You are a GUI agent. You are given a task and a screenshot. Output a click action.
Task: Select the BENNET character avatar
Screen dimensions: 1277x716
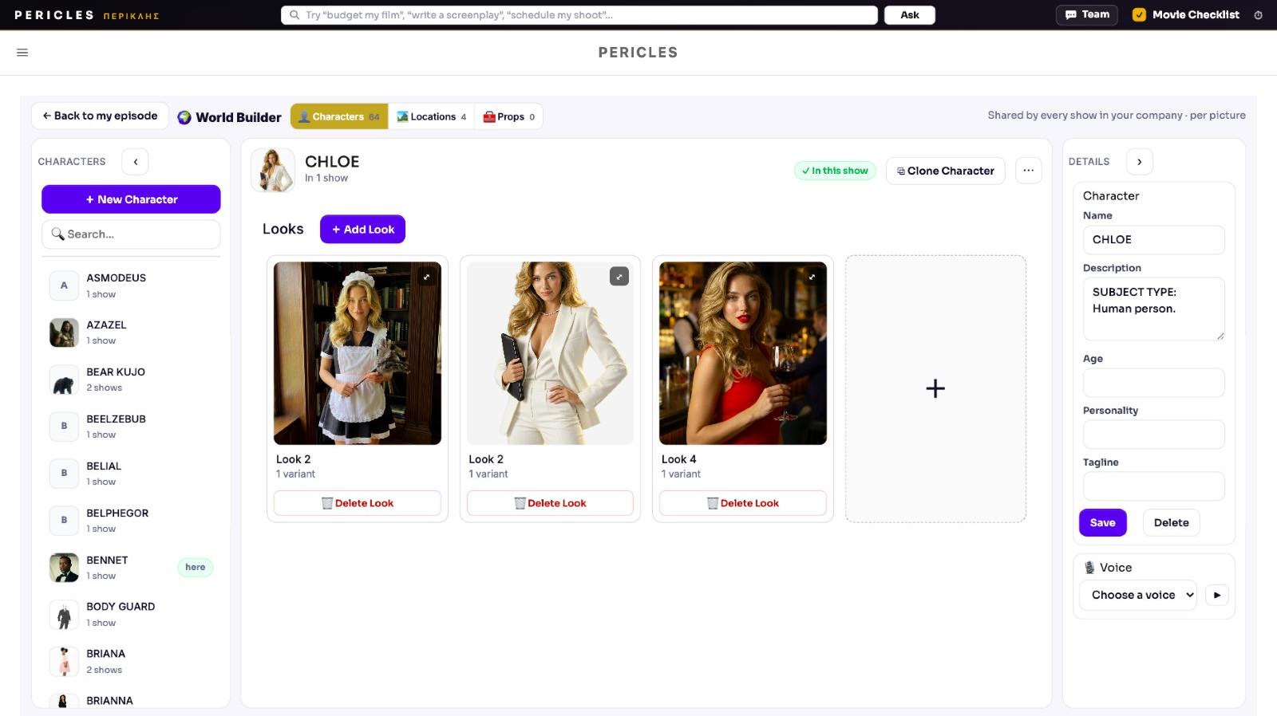64,568
